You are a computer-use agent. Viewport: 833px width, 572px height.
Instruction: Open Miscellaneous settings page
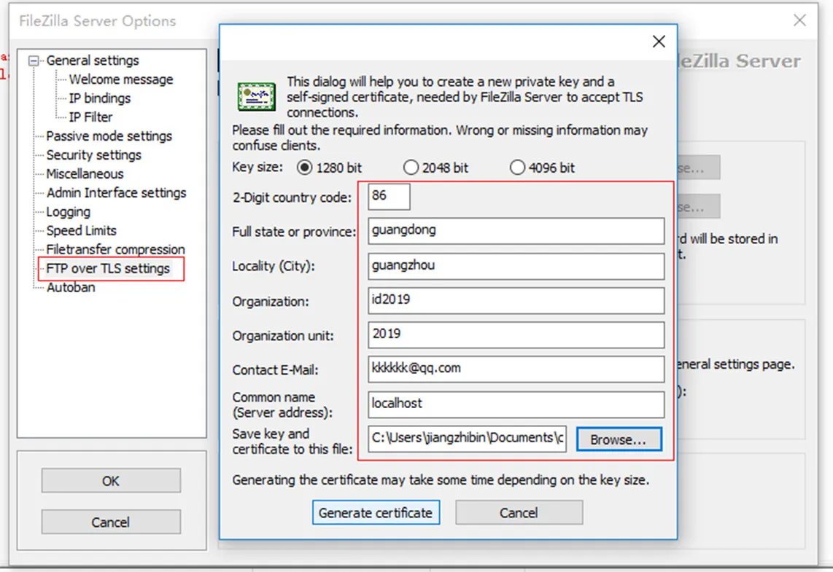click(85, 173)
